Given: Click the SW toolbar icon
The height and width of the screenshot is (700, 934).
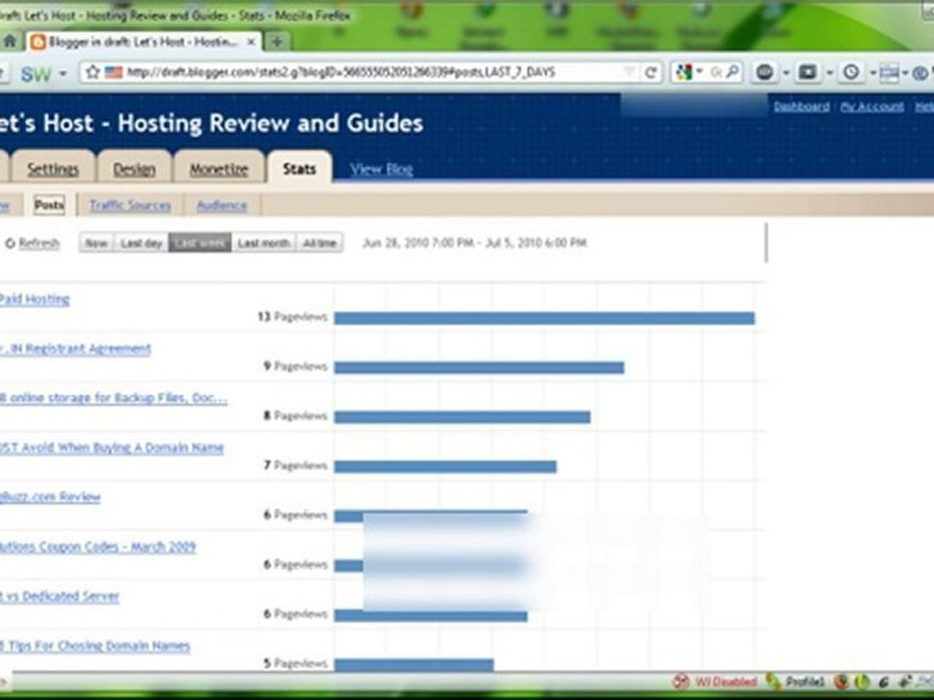Looking at the screenshot, I should (x=36, y=74).
